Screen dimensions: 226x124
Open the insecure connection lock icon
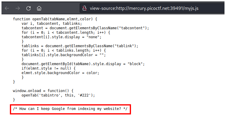point(85,8)
